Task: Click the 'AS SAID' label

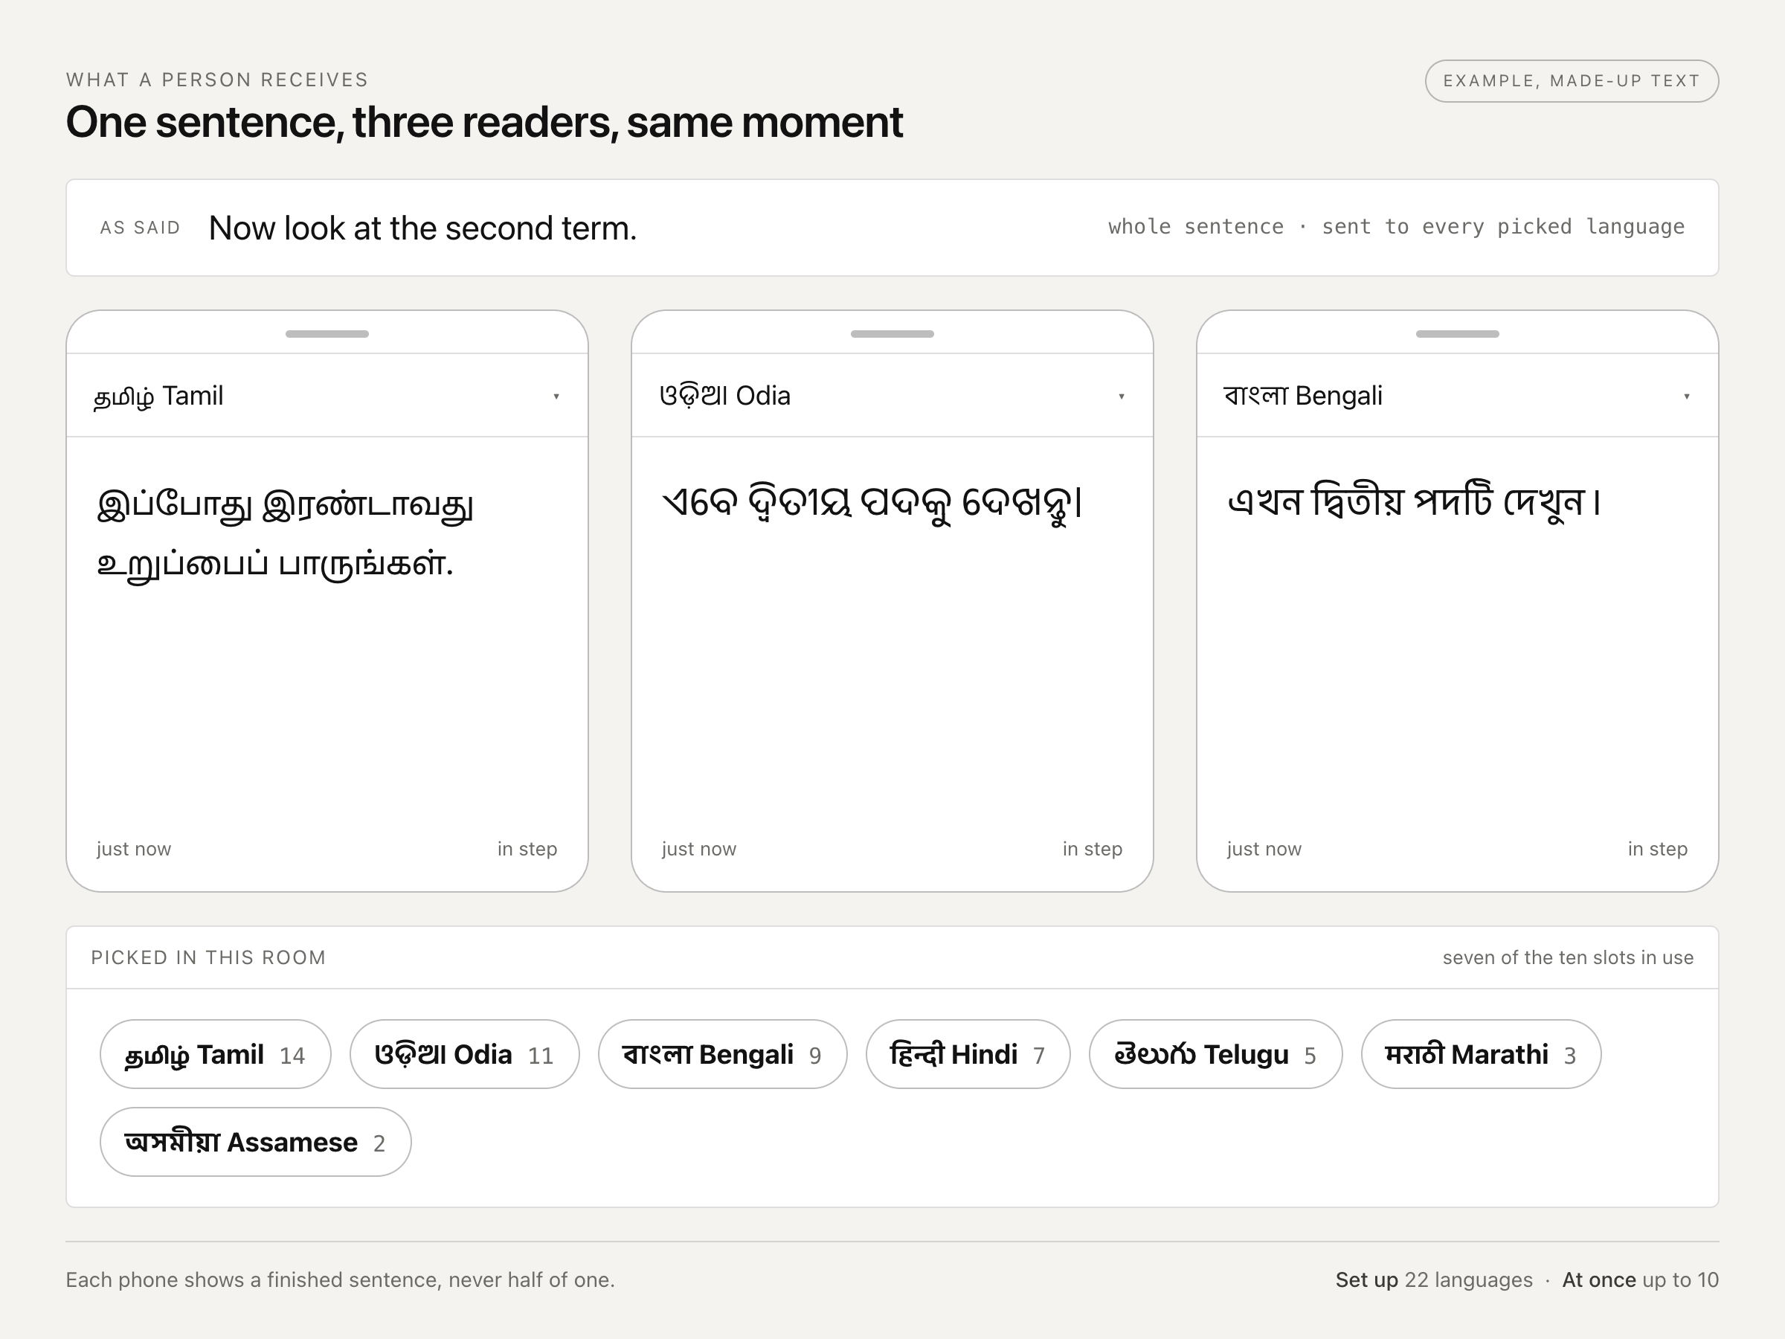Action: coord(141,228)
